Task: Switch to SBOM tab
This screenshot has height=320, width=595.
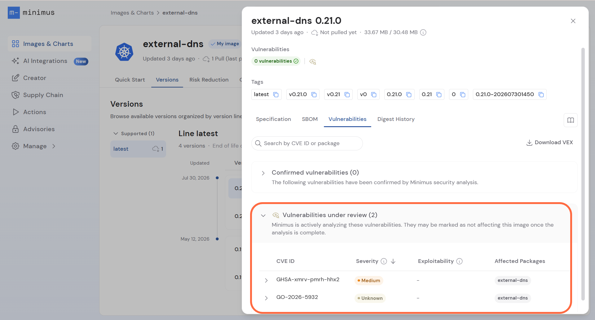Action: click(310, 119)
